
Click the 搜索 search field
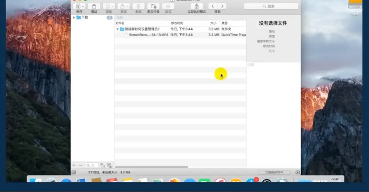(x=271, y=6)
